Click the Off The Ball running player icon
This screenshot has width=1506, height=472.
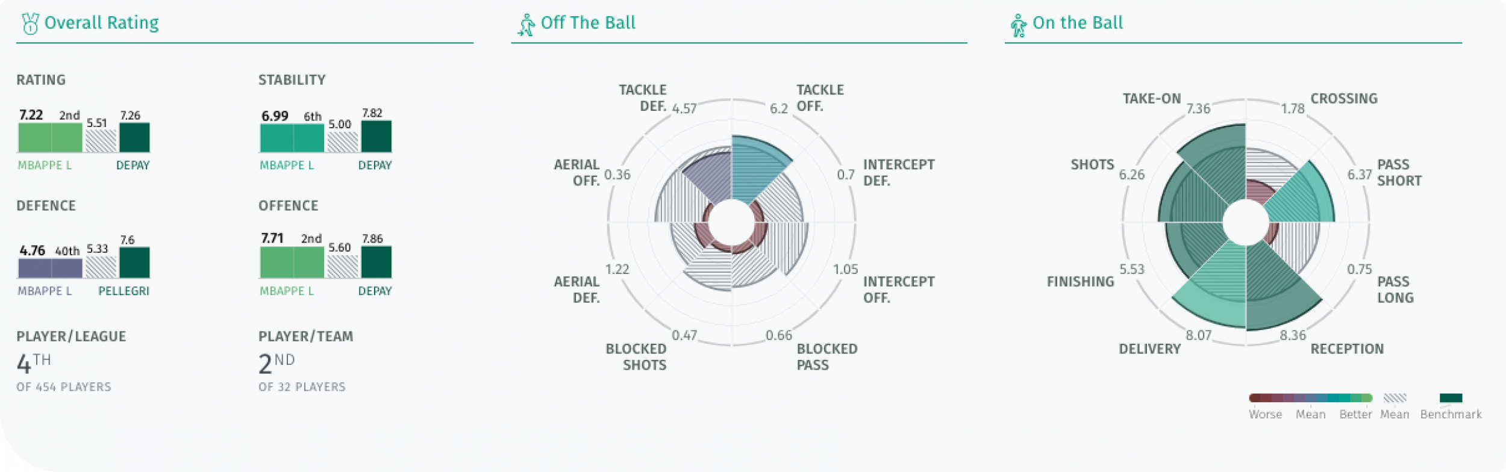pos(526,25)
